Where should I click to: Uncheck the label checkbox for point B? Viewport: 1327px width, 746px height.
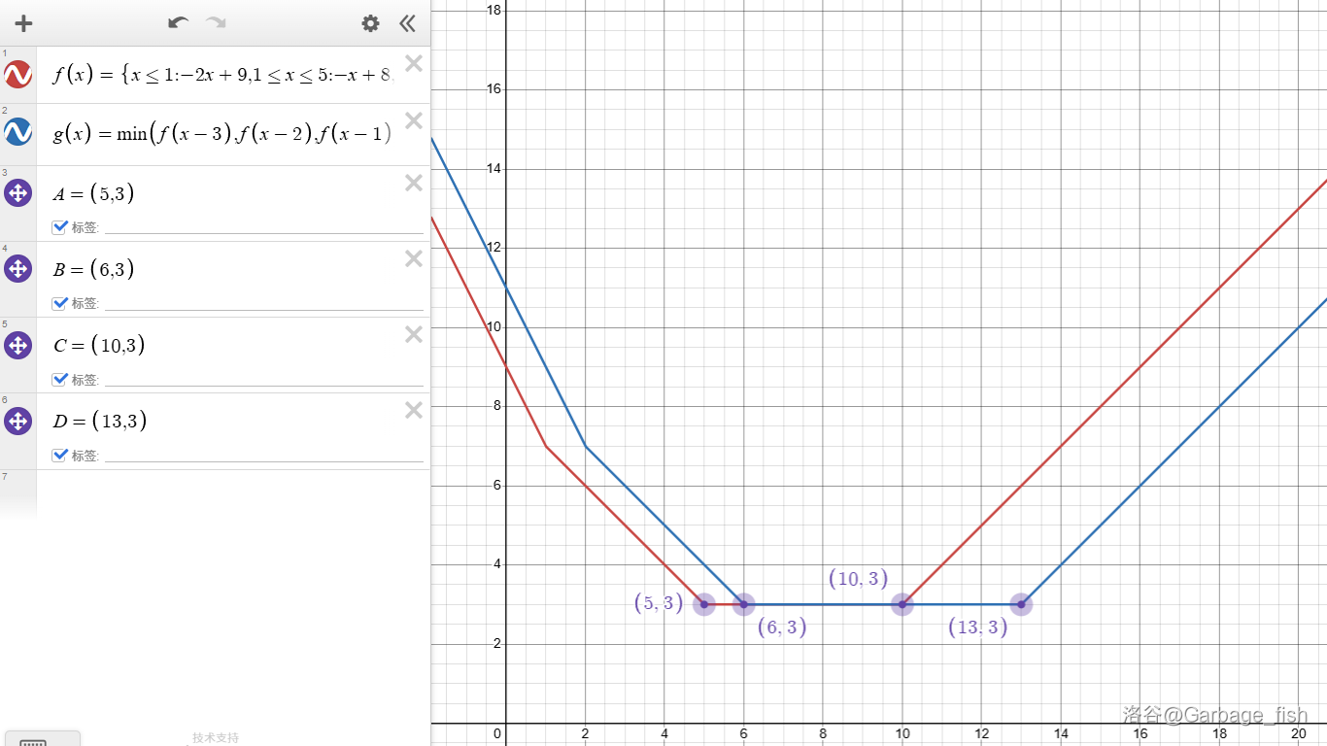pyautogui.click(x=60, y=303)
